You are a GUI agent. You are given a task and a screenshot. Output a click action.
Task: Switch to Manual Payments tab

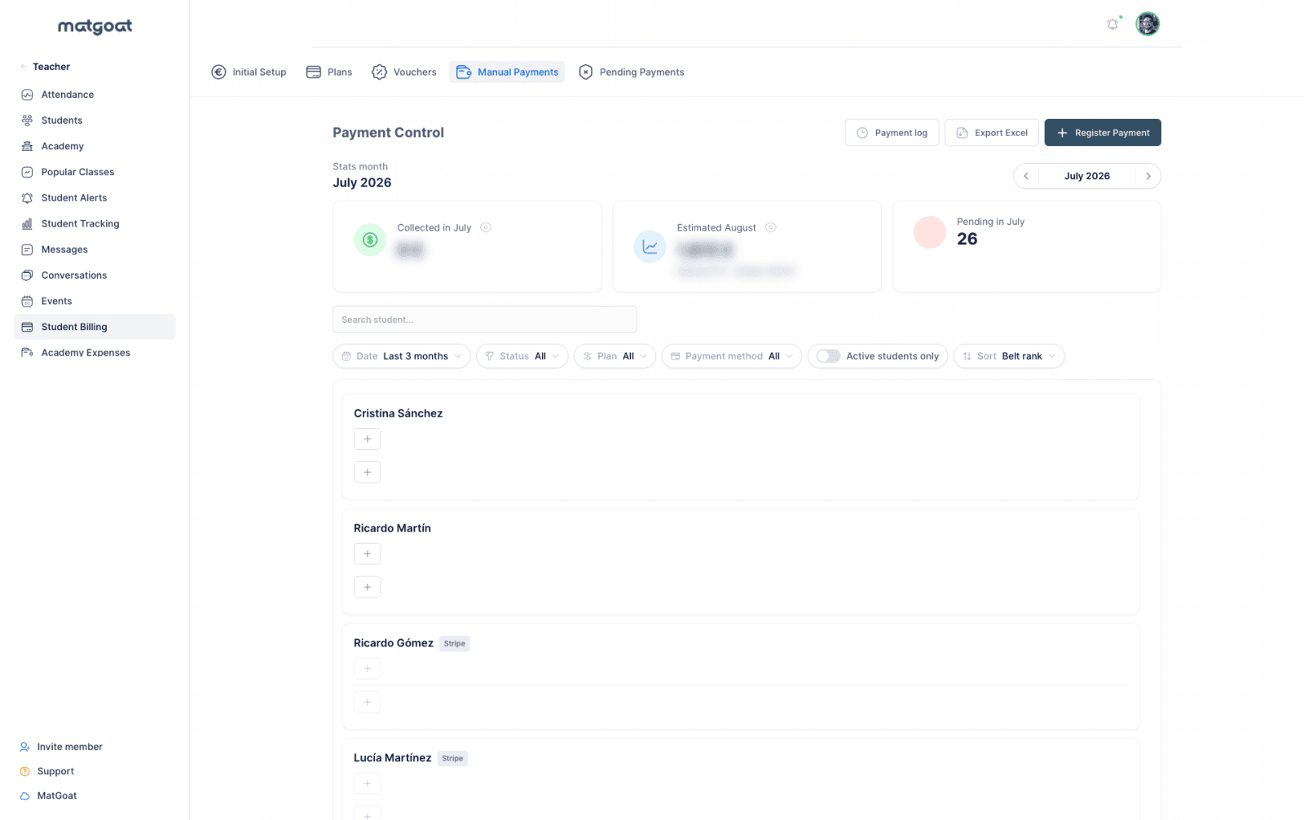tap(507, 73)
